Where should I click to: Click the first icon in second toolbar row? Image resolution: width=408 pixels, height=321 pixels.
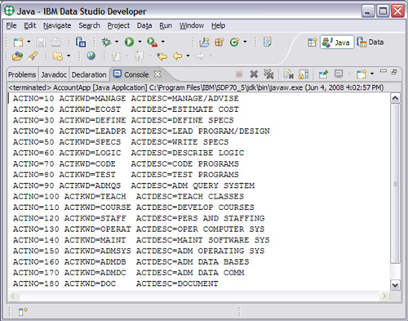pos(17,56)
